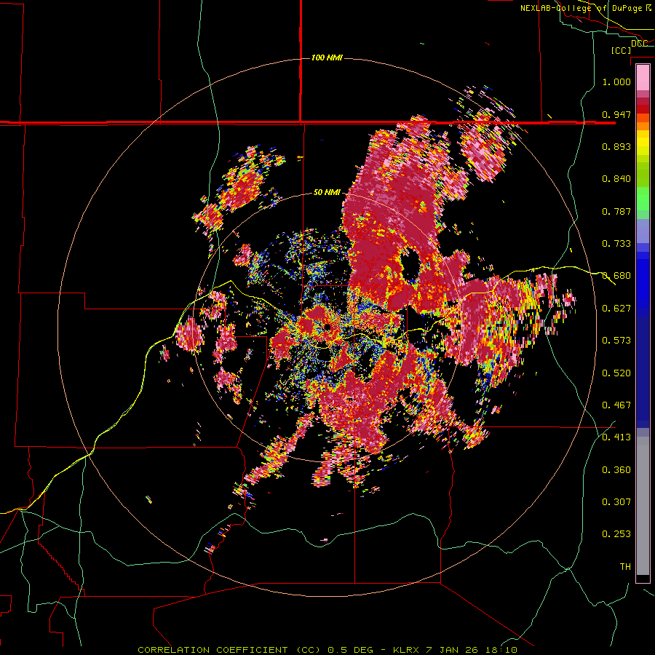Click the KLRX station identifier in caption

click(x=407, y=650)
